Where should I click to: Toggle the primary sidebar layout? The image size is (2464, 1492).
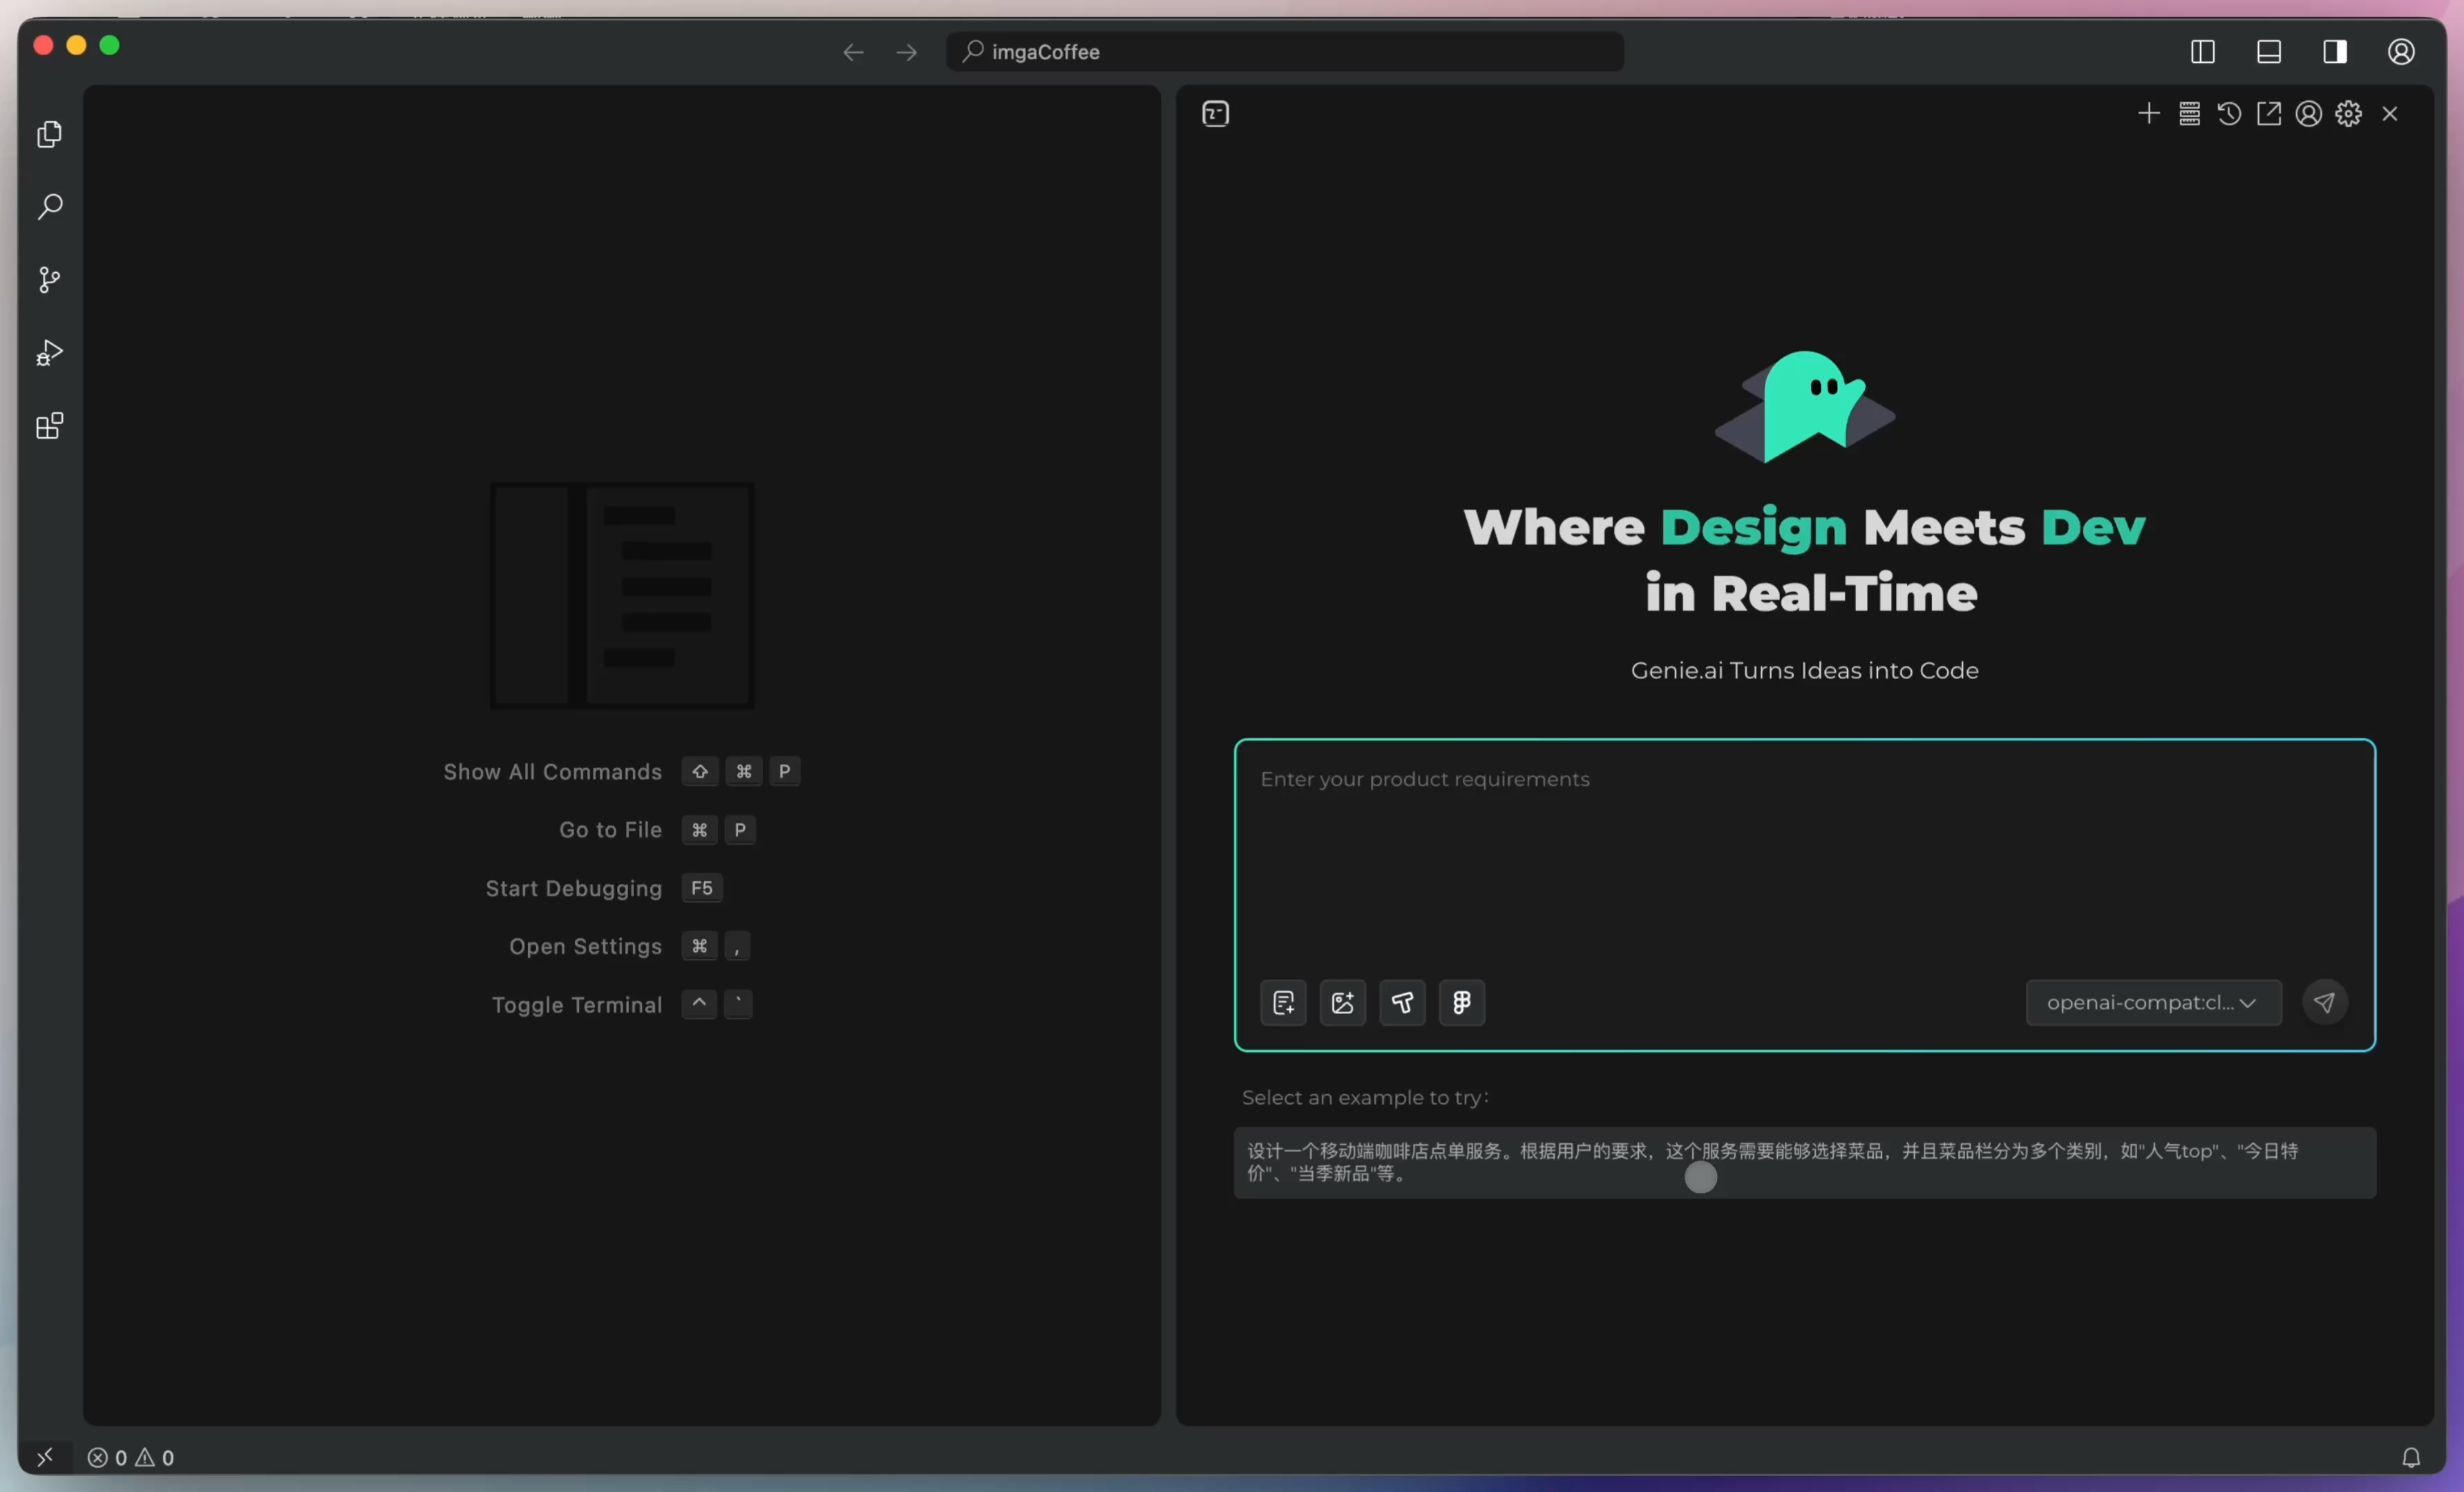pyautogui.click(x=2203, y=51)
